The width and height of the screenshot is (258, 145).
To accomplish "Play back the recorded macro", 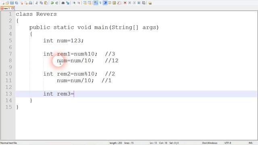I will click(x=134, y=3).
